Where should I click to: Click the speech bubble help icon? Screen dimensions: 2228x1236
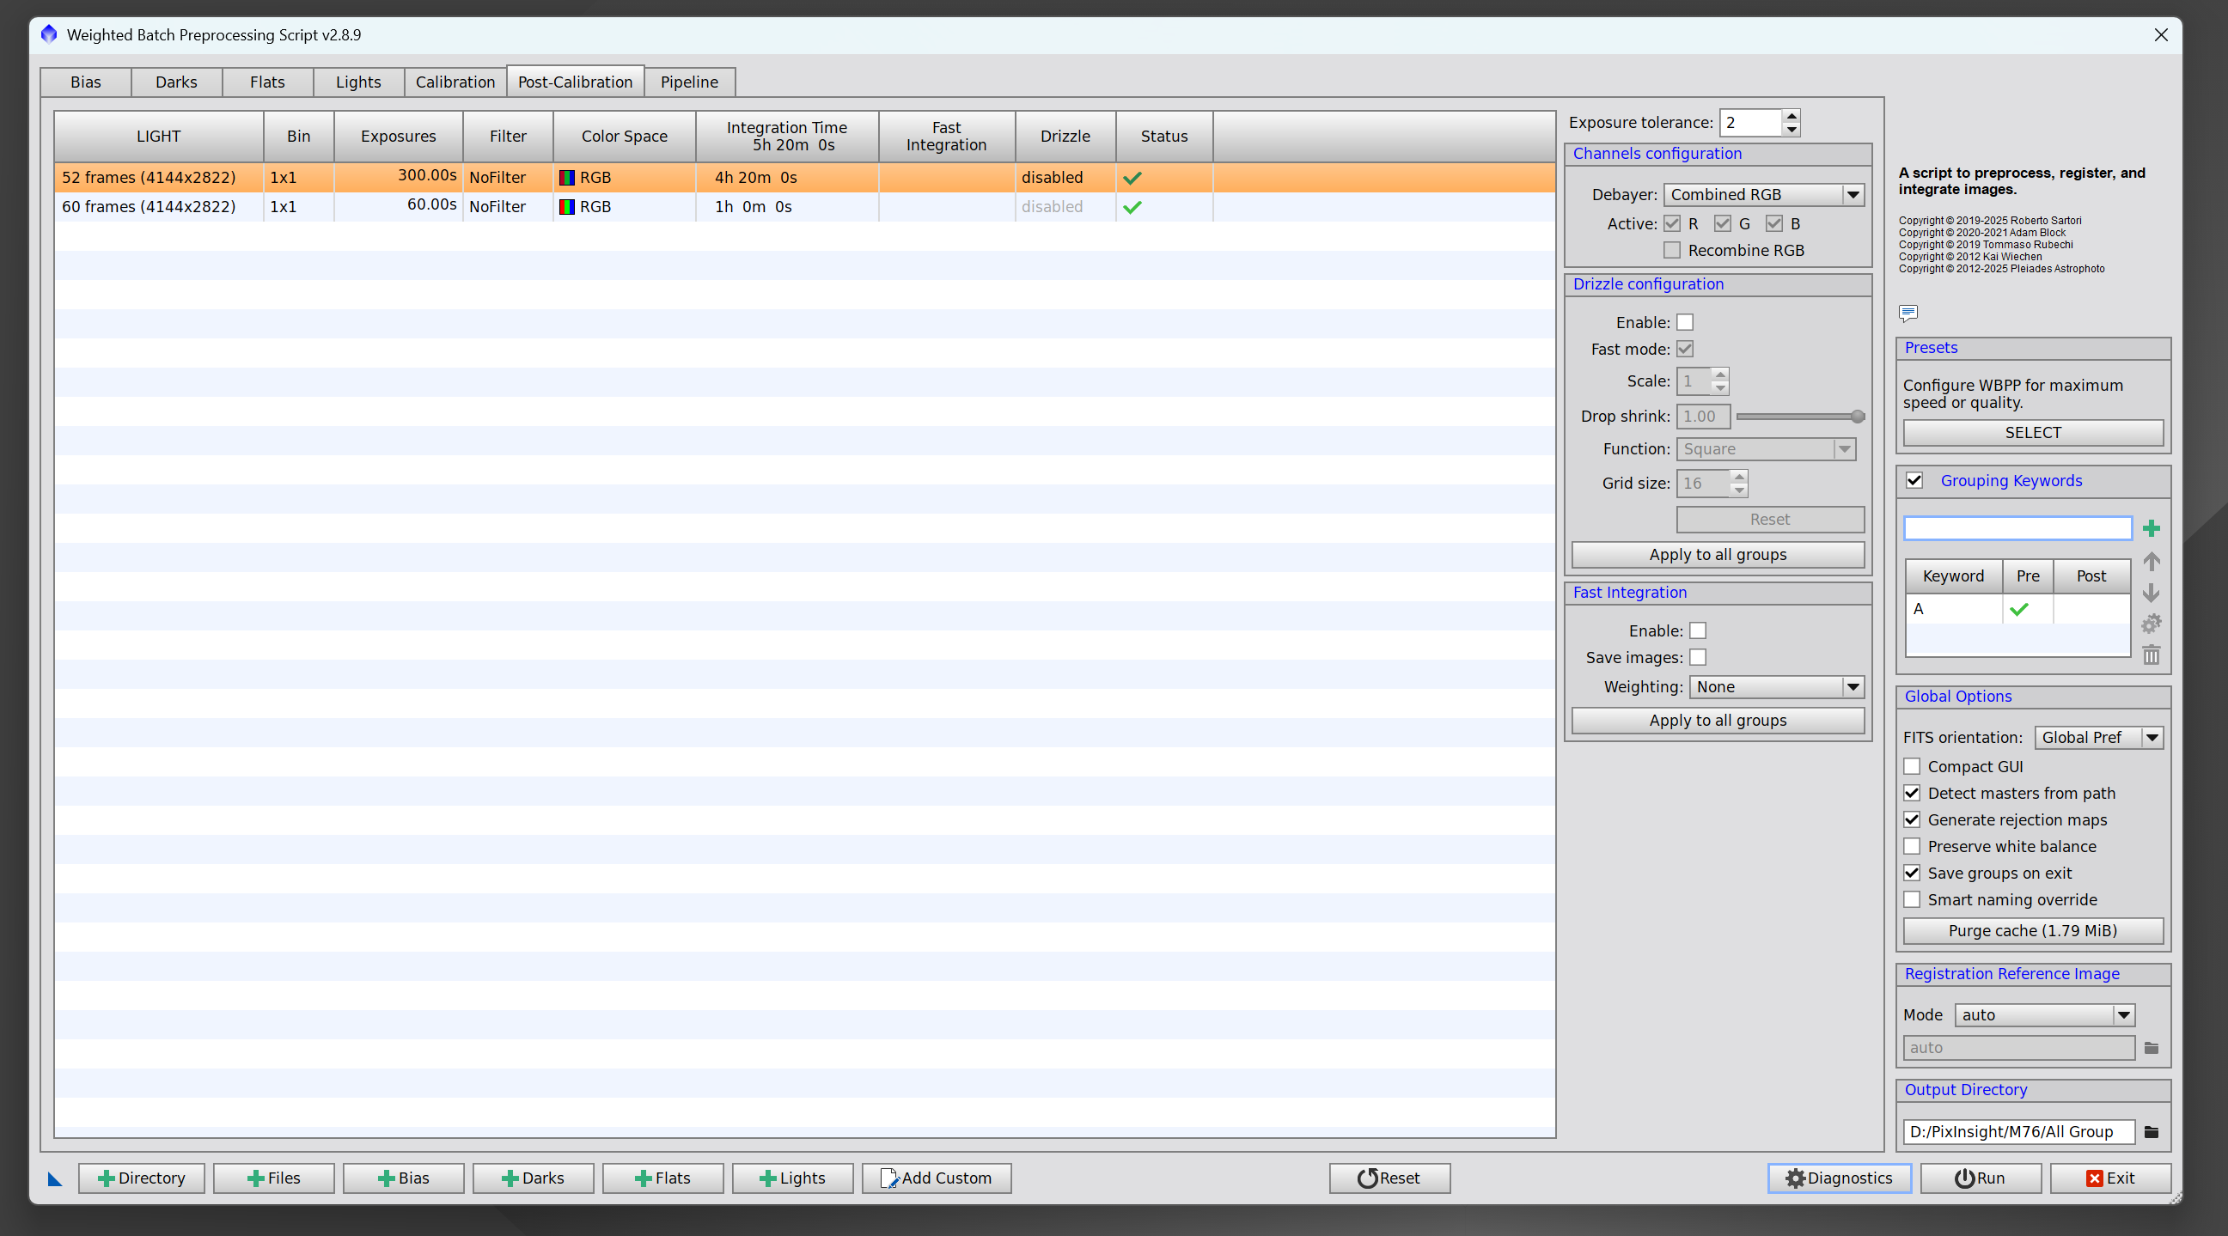[1908, 312]
